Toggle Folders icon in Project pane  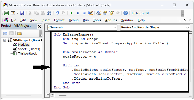click(19, 33)
